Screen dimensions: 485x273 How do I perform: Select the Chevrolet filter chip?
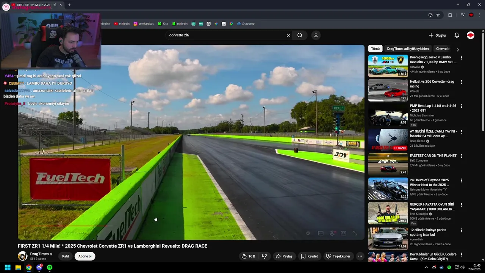point(443,49)
